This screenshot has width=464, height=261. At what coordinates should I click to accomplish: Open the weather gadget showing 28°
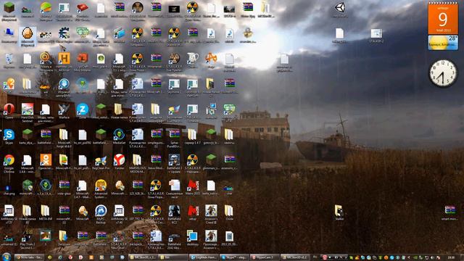point(443,42)
